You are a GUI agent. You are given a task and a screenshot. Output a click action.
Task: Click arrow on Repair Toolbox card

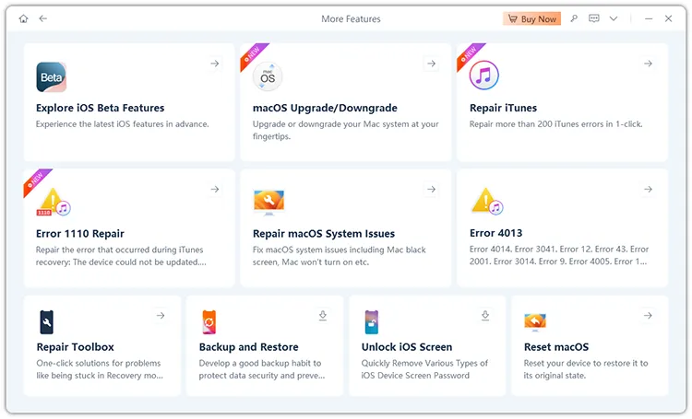(161, 316)
